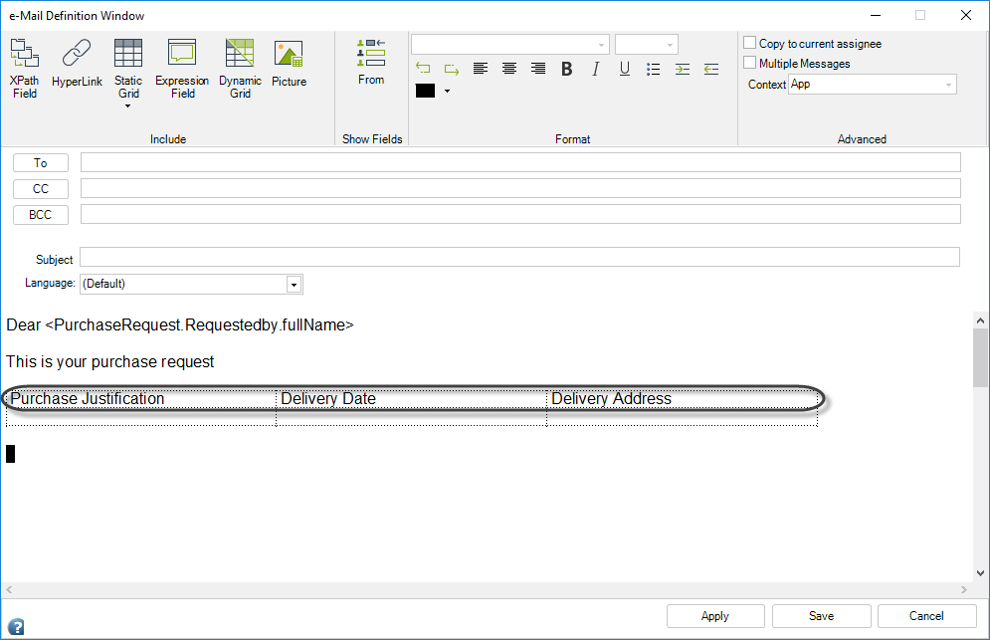Click into the CC recipients field

[520, 188]
